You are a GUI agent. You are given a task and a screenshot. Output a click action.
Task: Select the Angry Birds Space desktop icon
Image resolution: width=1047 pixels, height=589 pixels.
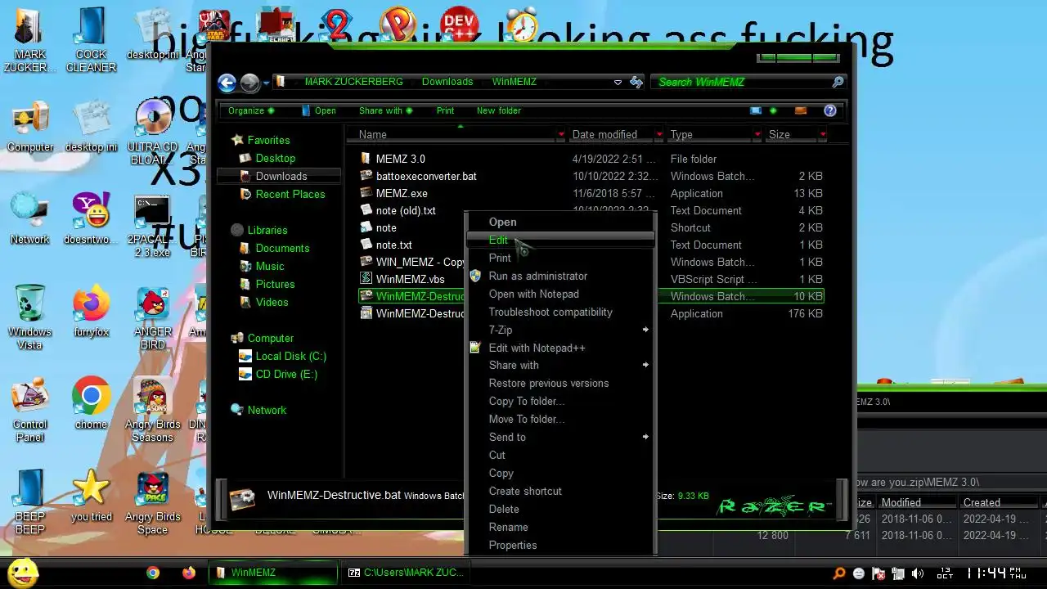[x=153, y=502]
